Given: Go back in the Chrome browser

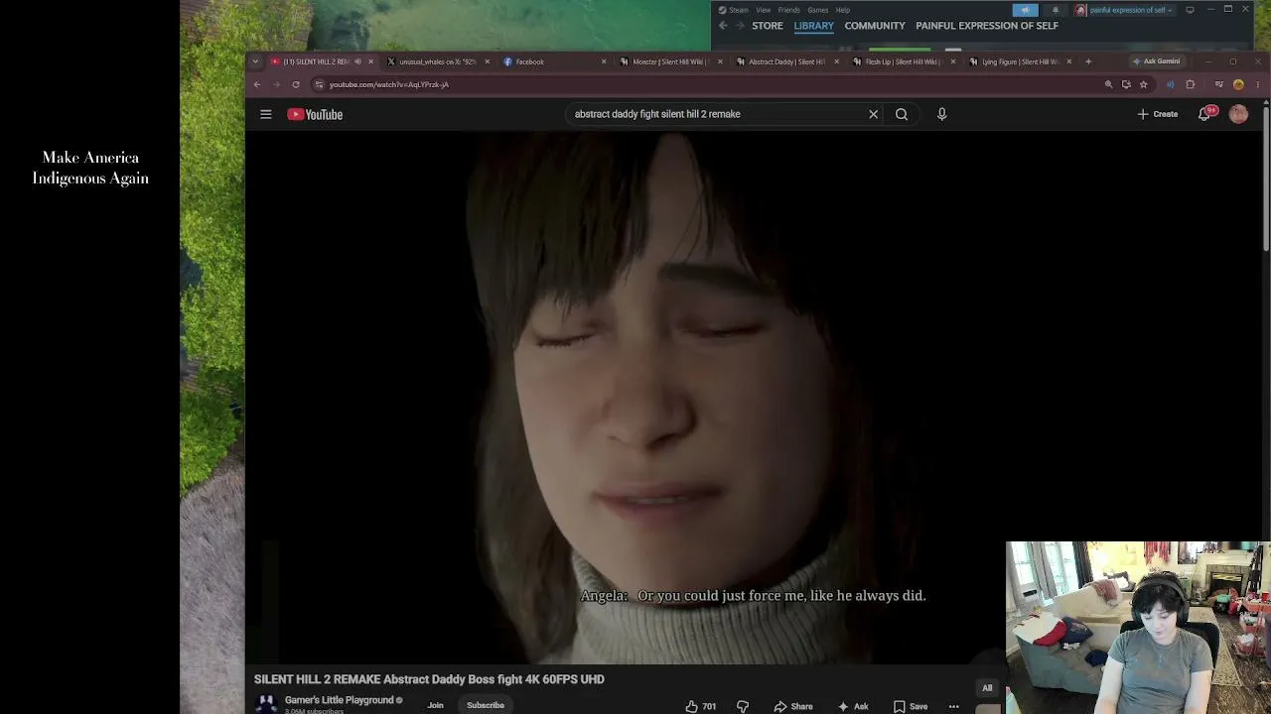Looking at the screenshot, I should [x=257, y=84].
